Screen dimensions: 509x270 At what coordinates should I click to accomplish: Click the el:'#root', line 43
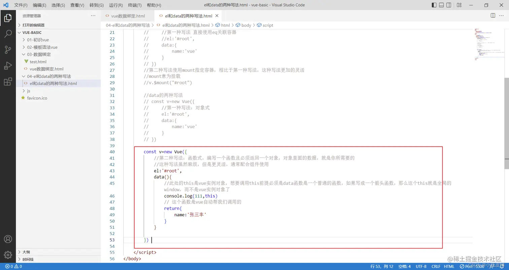168,170
